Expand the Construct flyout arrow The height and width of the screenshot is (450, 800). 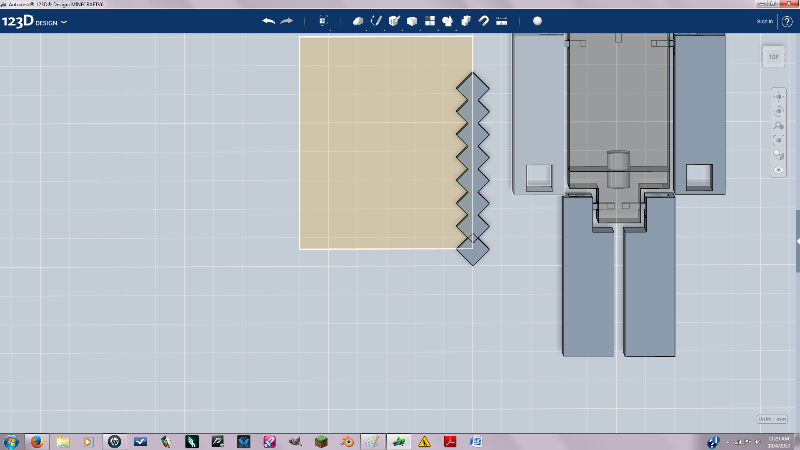click(402, 30)
